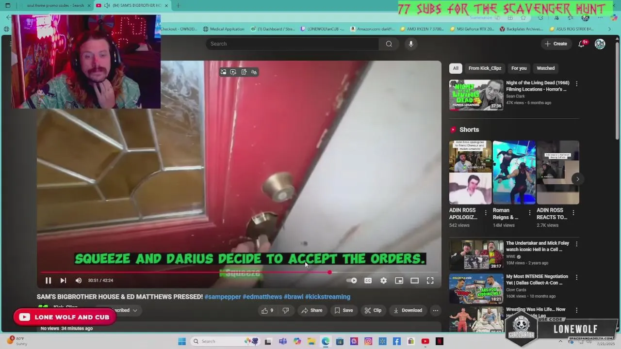Add page to favorites star
This screenshot has width=621, height=349.
click(x=523, y=17)
